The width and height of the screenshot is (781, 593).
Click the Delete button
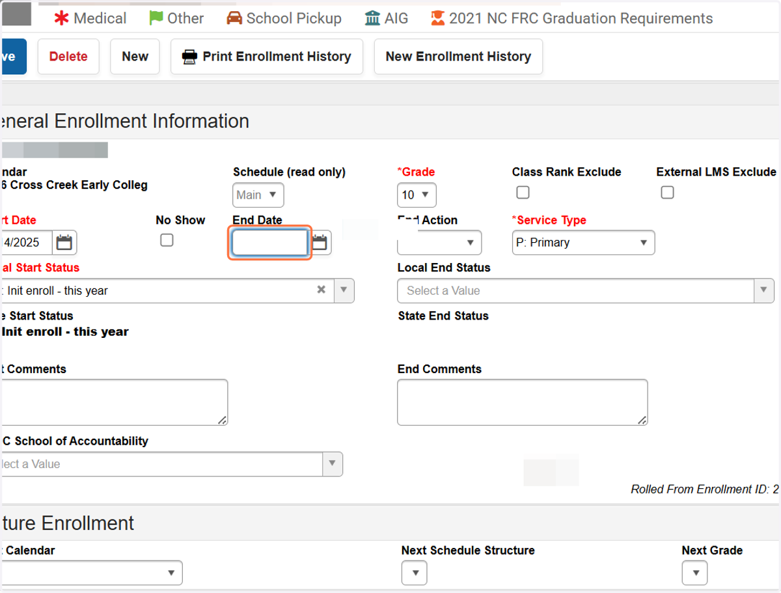pos(68,57)
